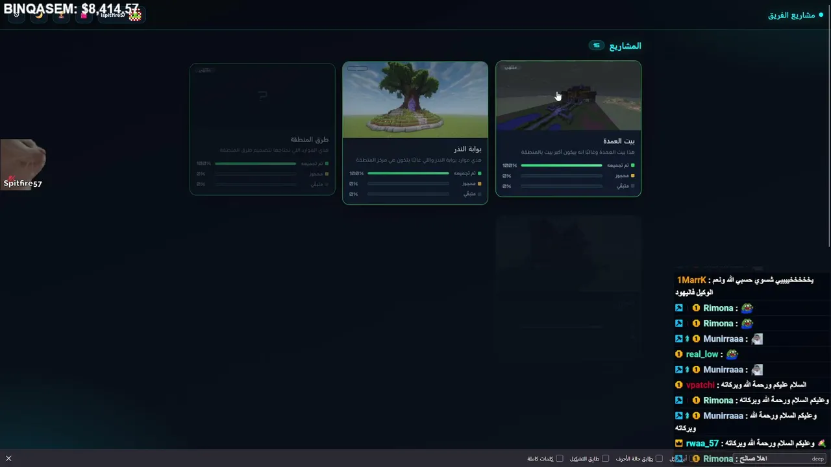This screenshot has height=467, width=831.
Task: Click the بيت العمدة project title
Action: click(619, 141)
